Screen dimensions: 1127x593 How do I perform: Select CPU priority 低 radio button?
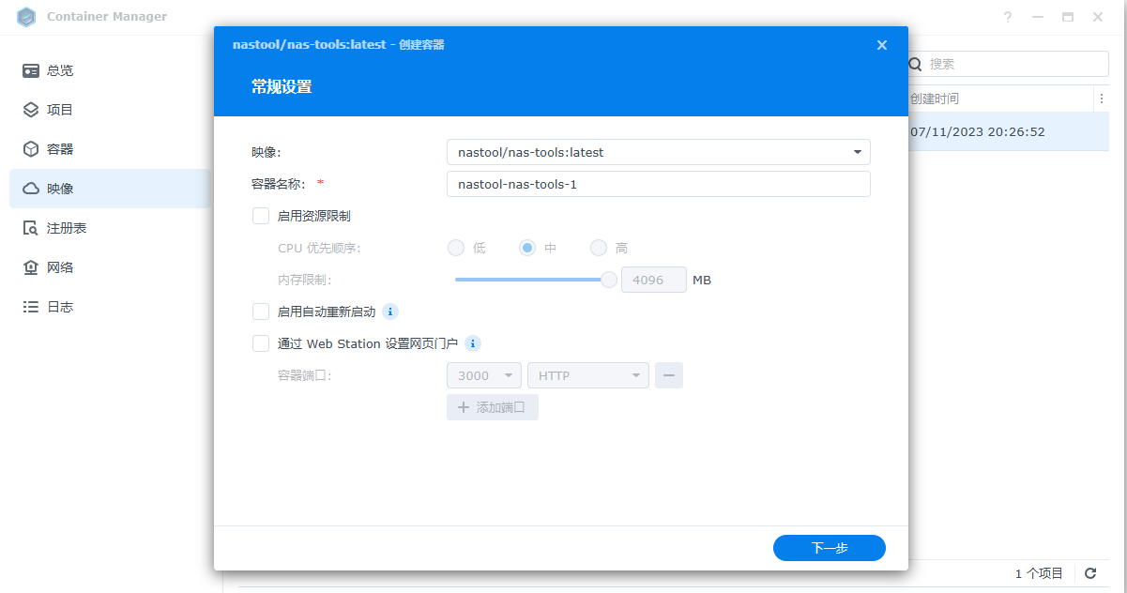coord(456,248)
